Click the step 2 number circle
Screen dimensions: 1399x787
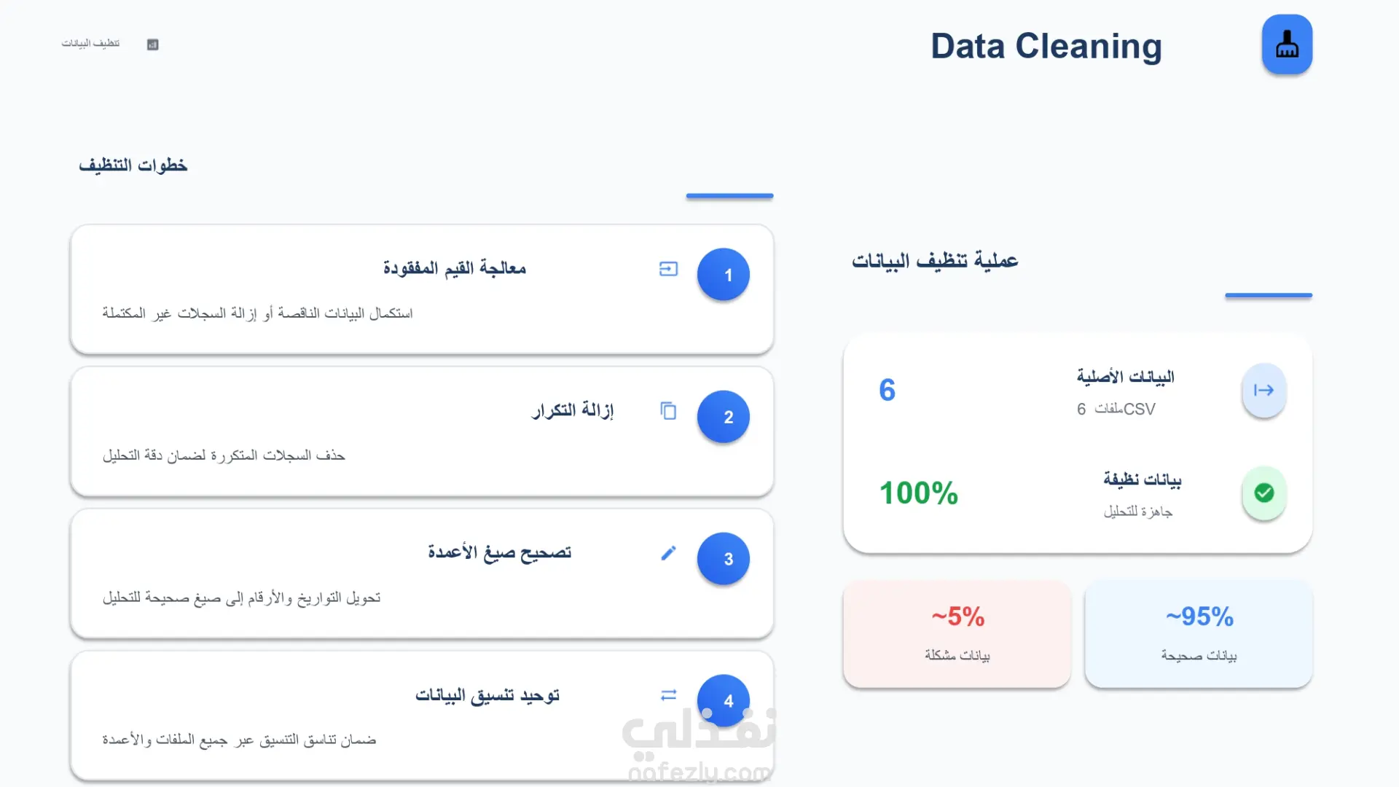723,417
